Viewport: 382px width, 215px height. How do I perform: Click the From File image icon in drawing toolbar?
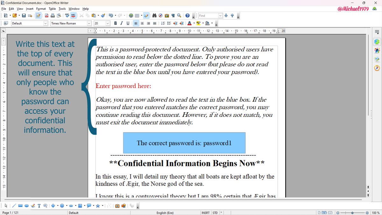(124, 206)
